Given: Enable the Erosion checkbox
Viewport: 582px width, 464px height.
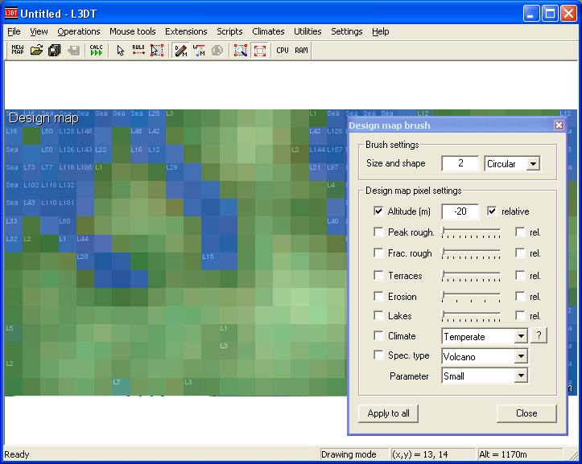Looking at the screenshot, I should (379, 297).
